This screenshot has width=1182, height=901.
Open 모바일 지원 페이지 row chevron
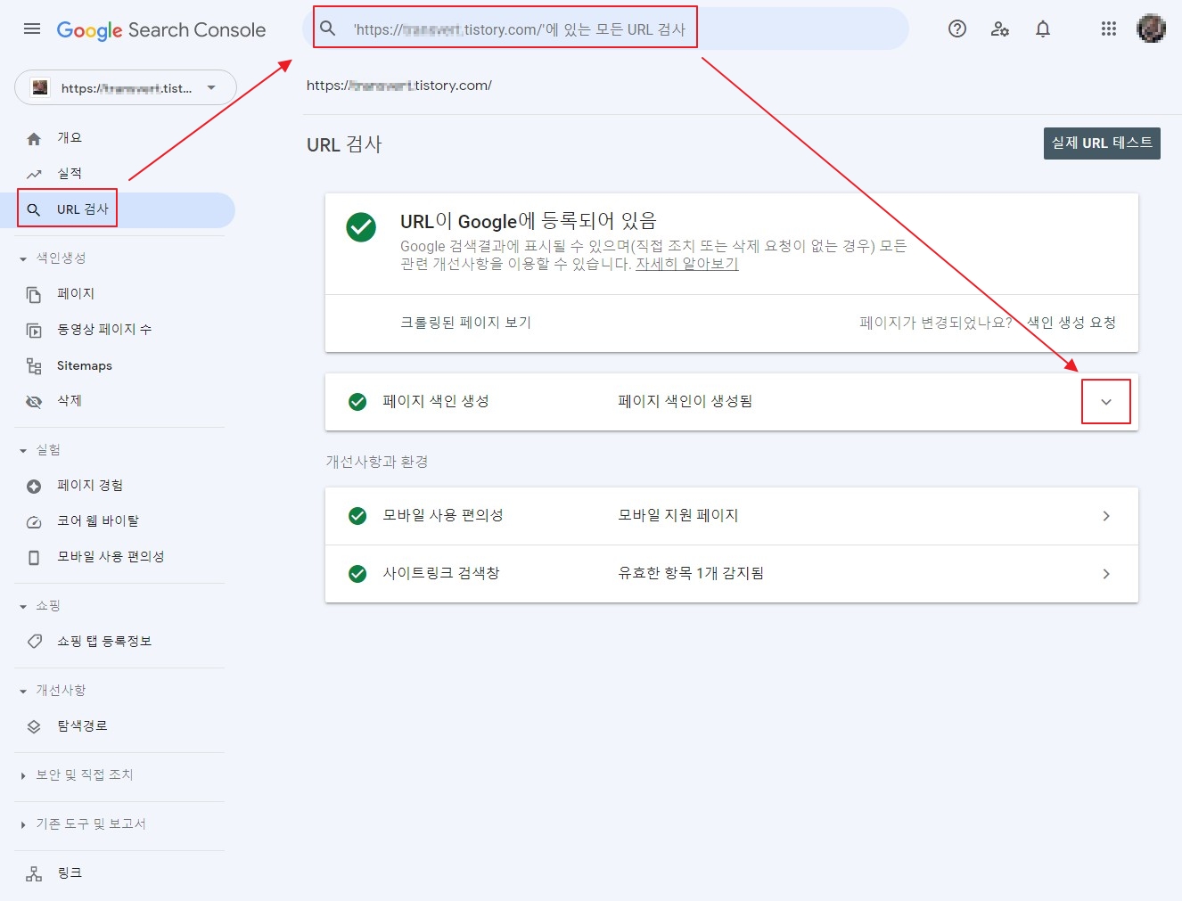coord(1106,516)
